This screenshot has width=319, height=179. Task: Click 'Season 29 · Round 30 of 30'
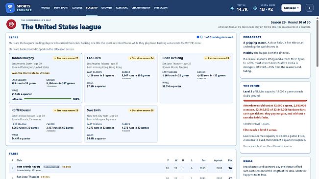[291, 22]
